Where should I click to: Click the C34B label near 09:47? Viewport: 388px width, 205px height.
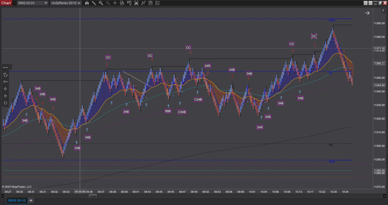(x=181, y=112)
